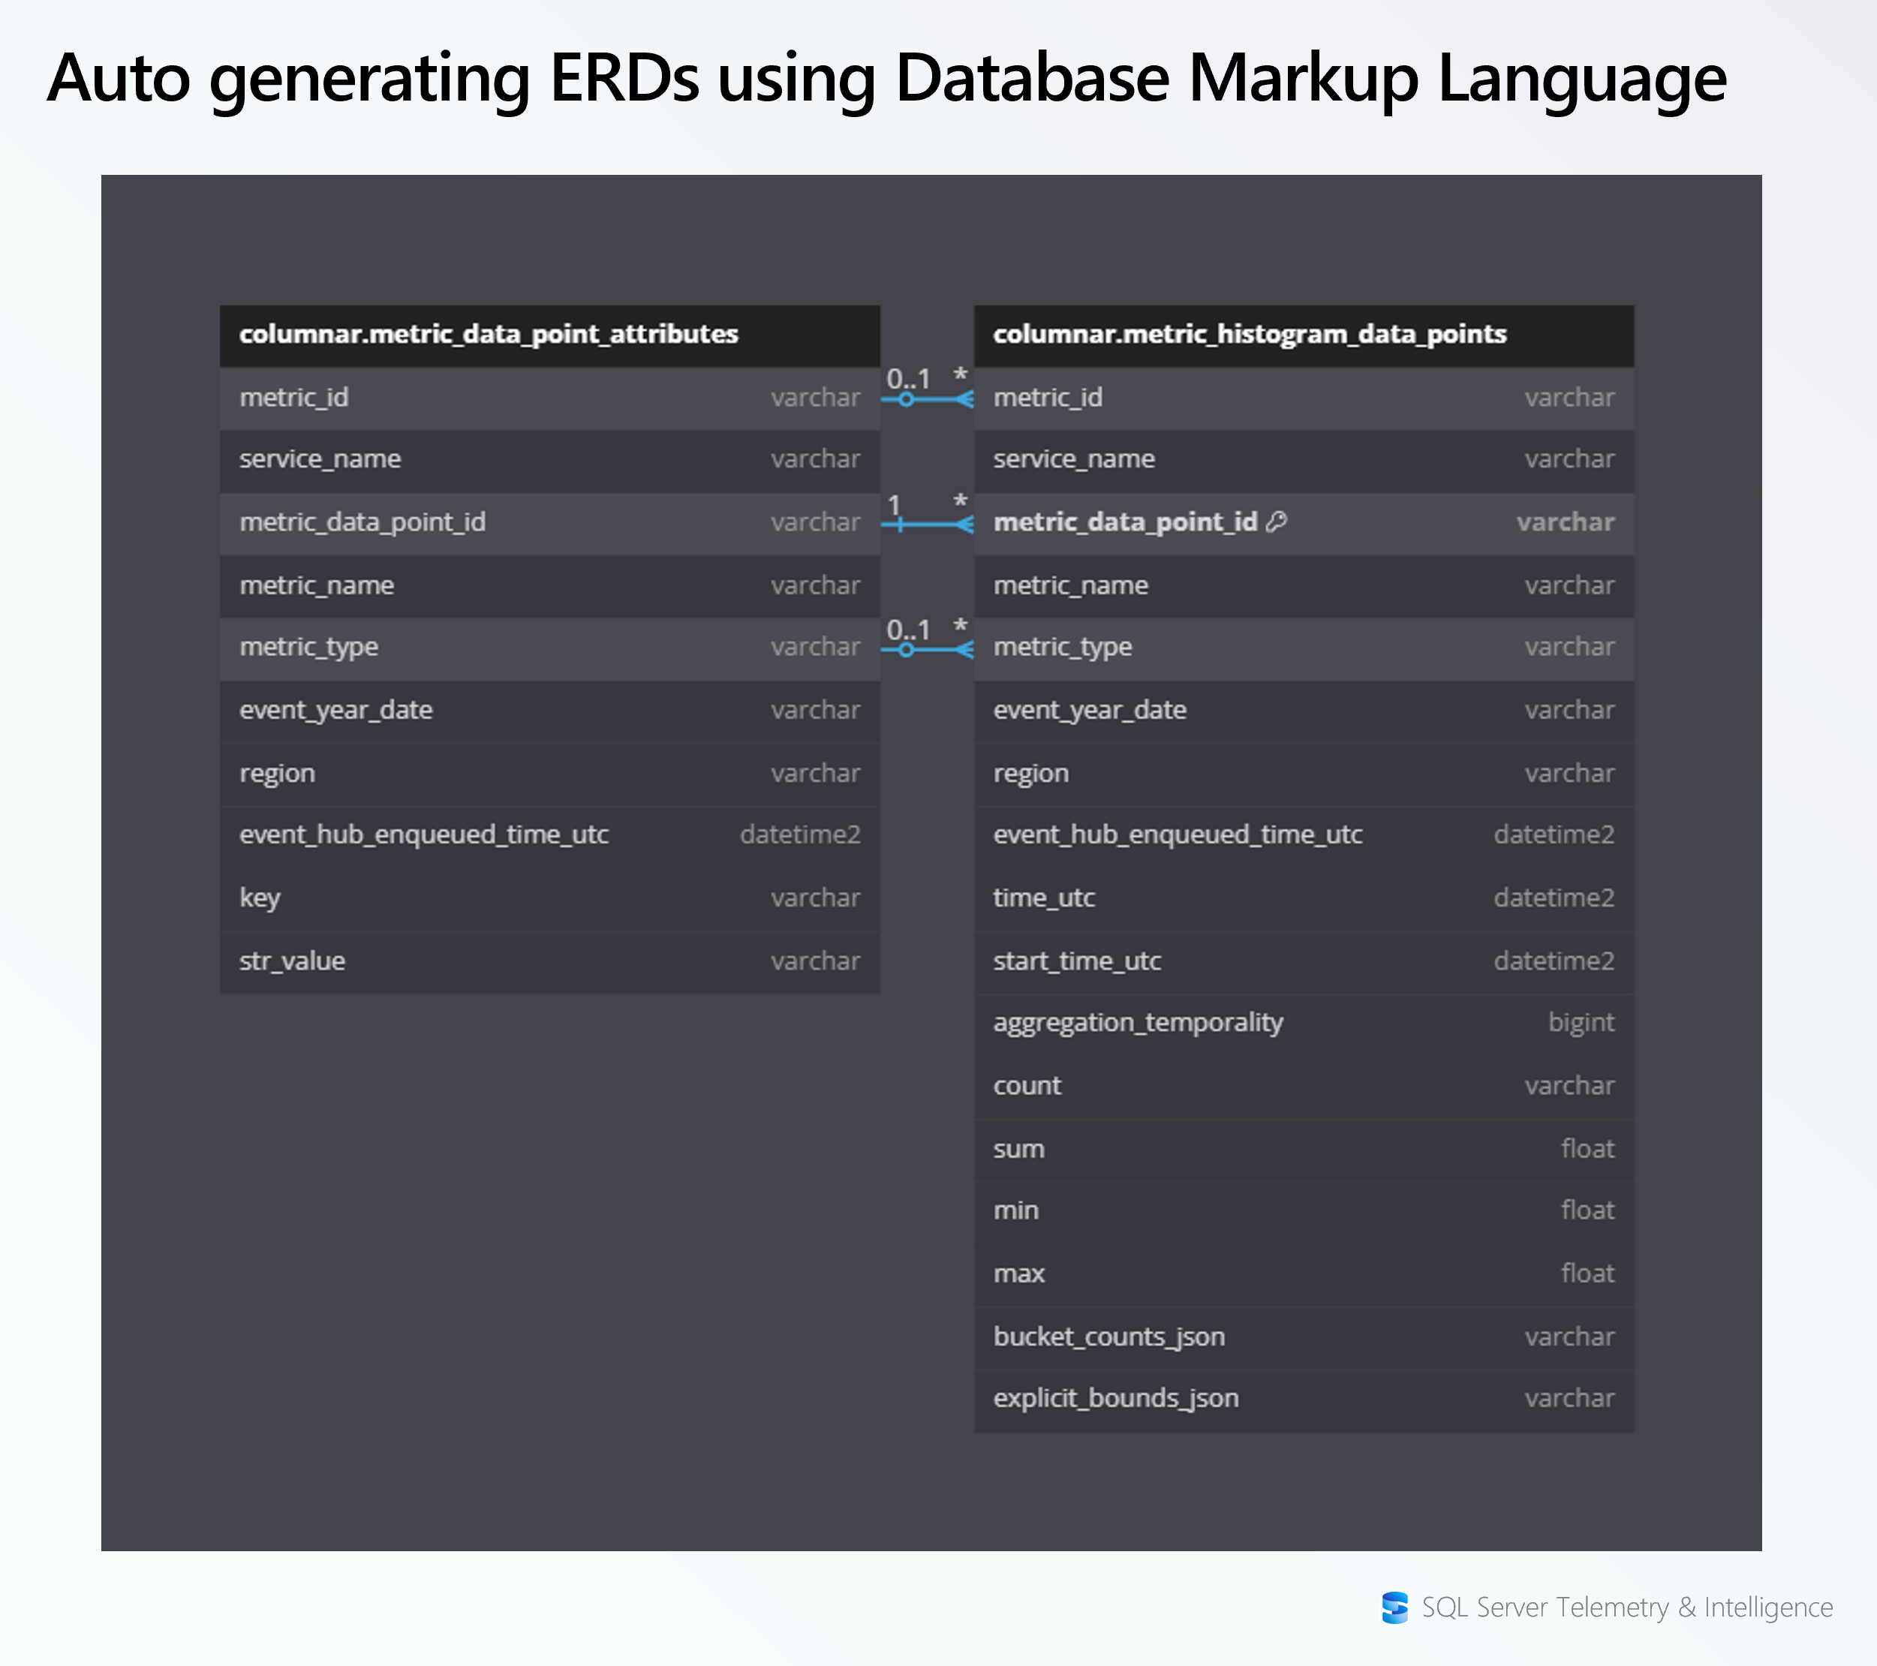Click the circle connector on the metric_id relationship line

tap(907, 398)
